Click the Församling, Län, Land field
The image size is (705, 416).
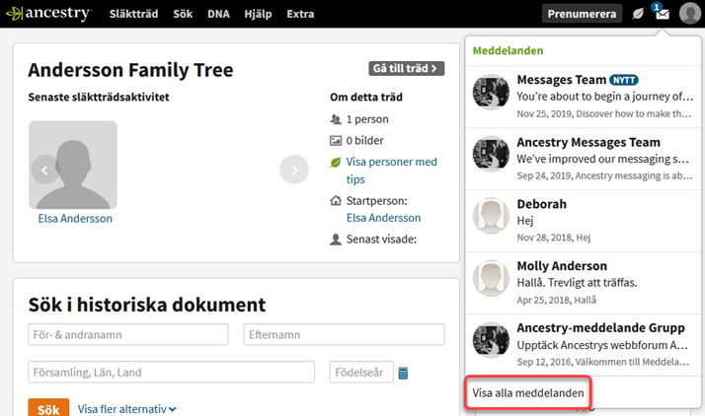171,372
